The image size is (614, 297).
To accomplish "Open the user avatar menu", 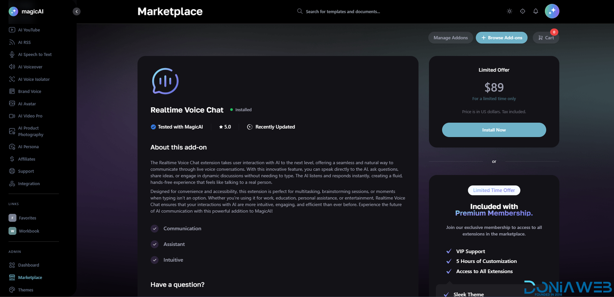I will coord(552,11).
